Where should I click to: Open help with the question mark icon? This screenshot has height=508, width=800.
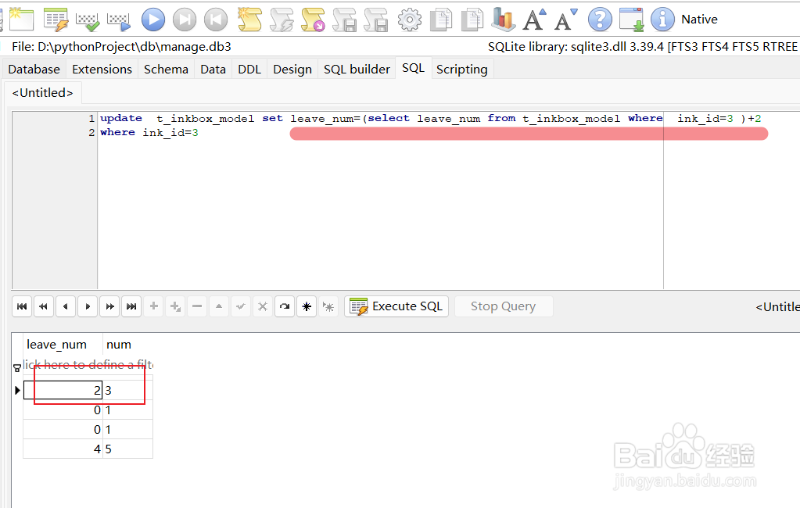[600, 20]
